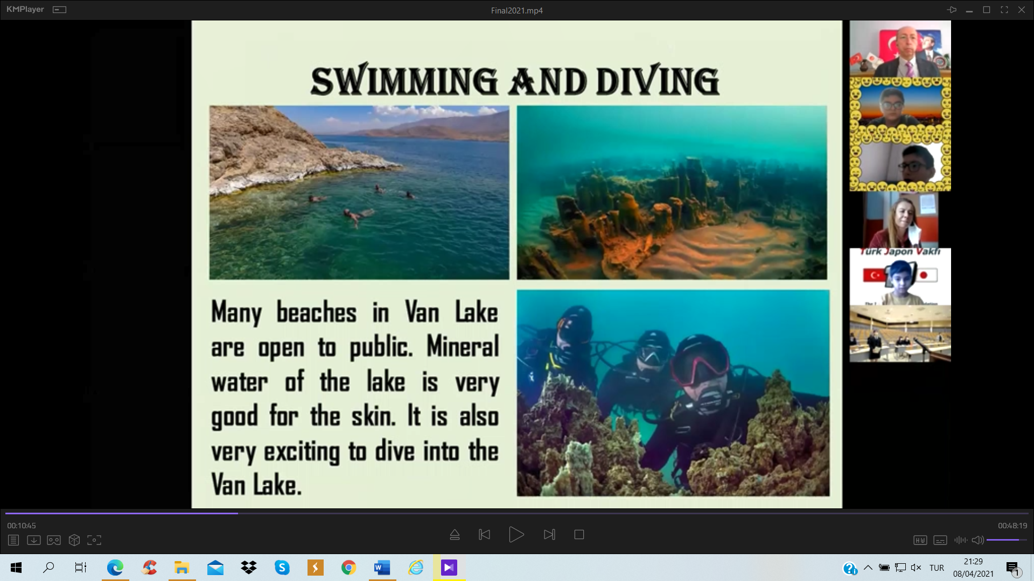The height and width of the screenshot is (581, 1034).
Task: Enable VR mode goggles icon
Action: [54, 540]
